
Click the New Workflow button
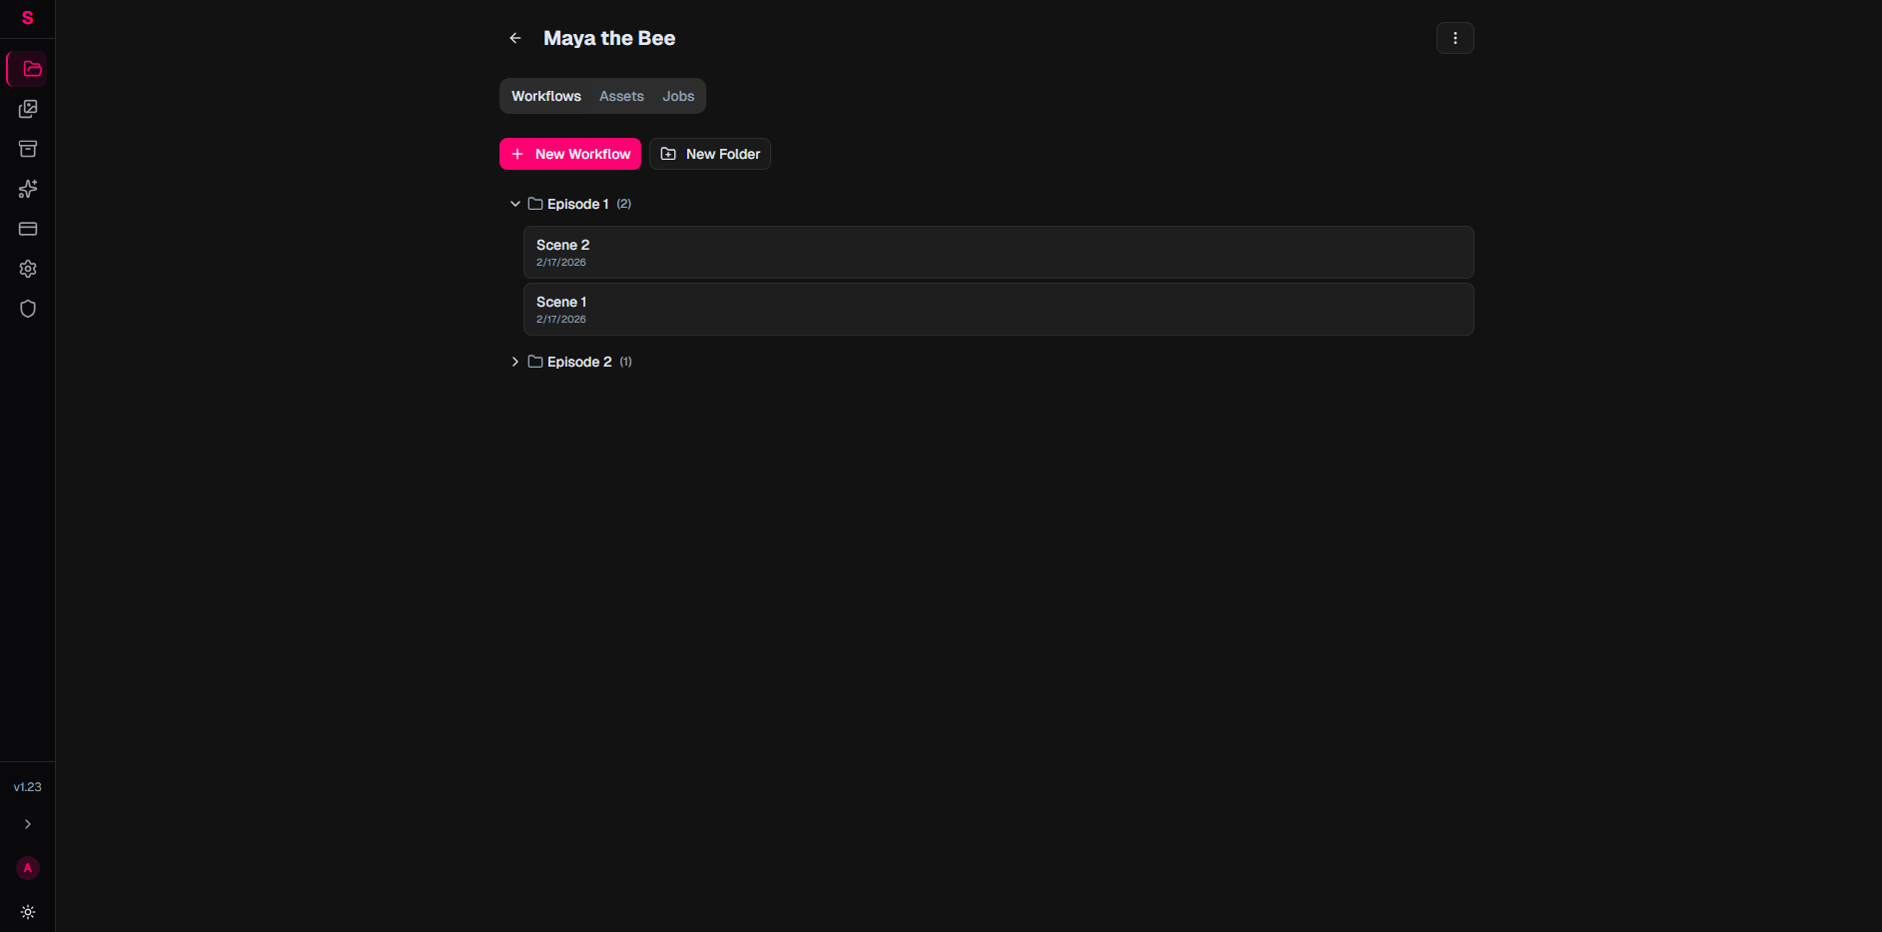570,154
